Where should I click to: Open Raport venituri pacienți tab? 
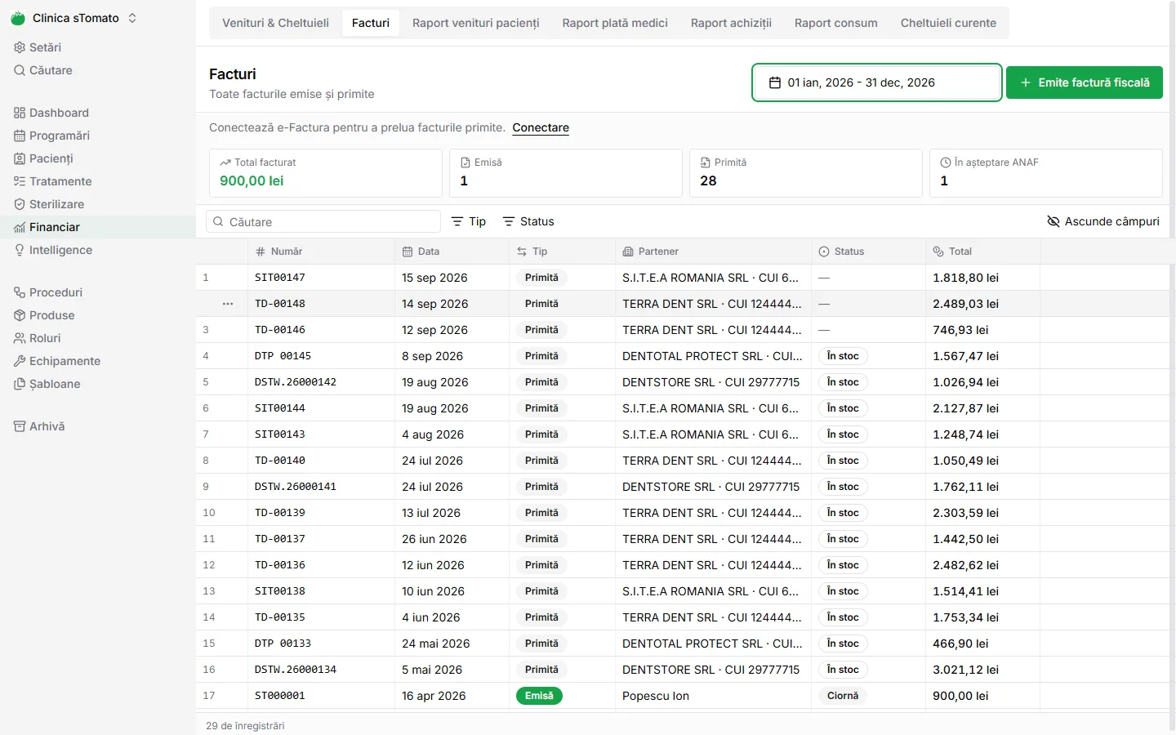click(x=476, y=23)
